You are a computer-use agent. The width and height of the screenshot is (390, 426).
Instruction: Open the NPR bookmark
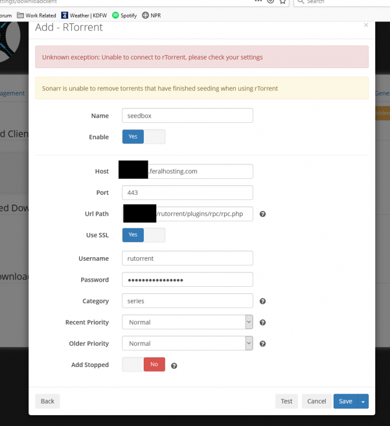pyautogui.click(x=151, y=15)
